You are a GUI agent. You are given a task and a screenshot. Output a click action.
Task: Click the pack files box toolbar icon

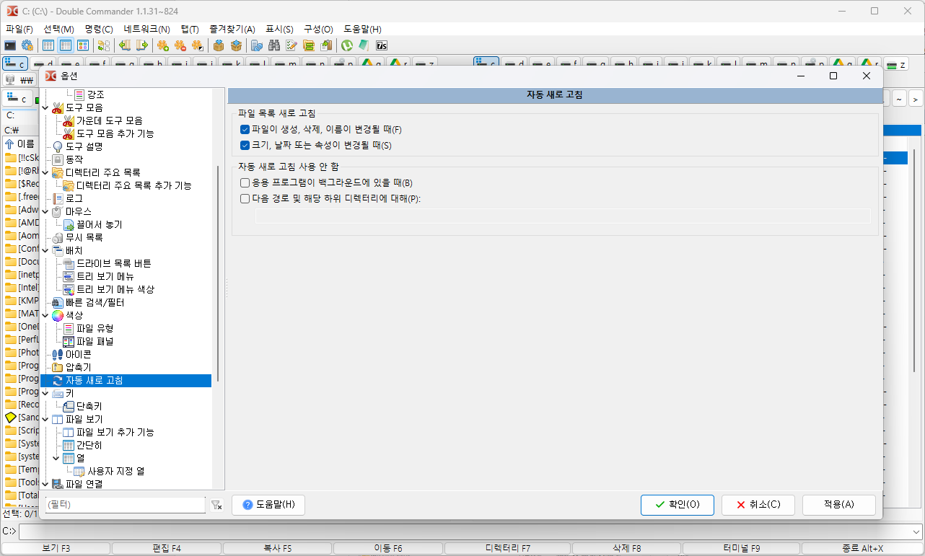[x=219, y=45]
